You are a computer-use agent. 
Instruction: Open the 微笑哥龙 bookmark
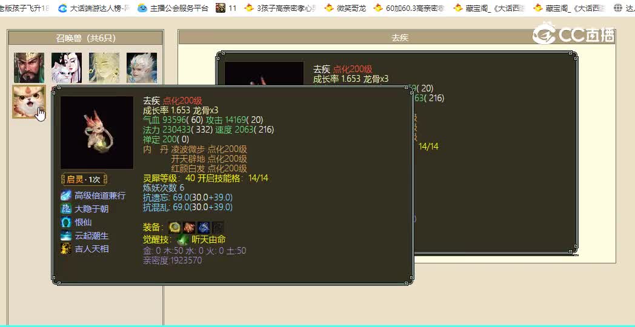[345, 8]
